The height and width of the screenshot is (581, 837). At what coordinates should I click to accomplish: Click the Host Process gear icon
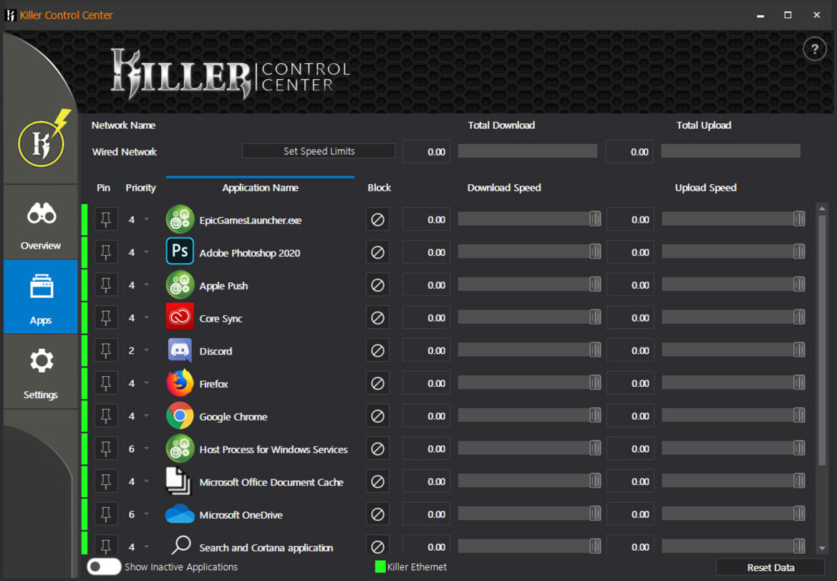coord(180,448)
